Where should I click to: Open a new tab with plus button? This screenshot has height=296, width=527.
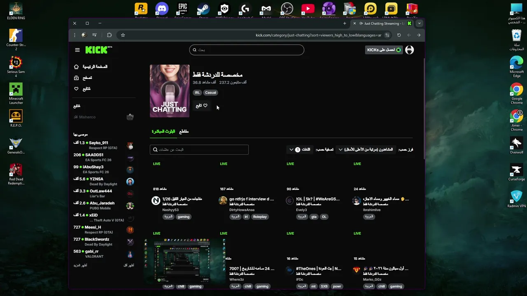point(345,23)
